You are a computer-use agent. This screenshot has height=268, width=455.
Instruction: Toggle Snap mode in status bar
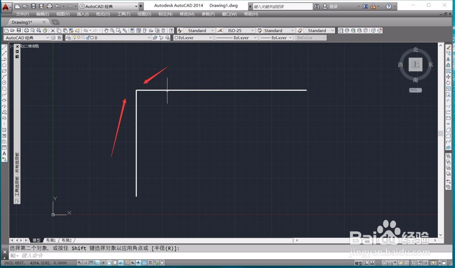pos(85,263)
